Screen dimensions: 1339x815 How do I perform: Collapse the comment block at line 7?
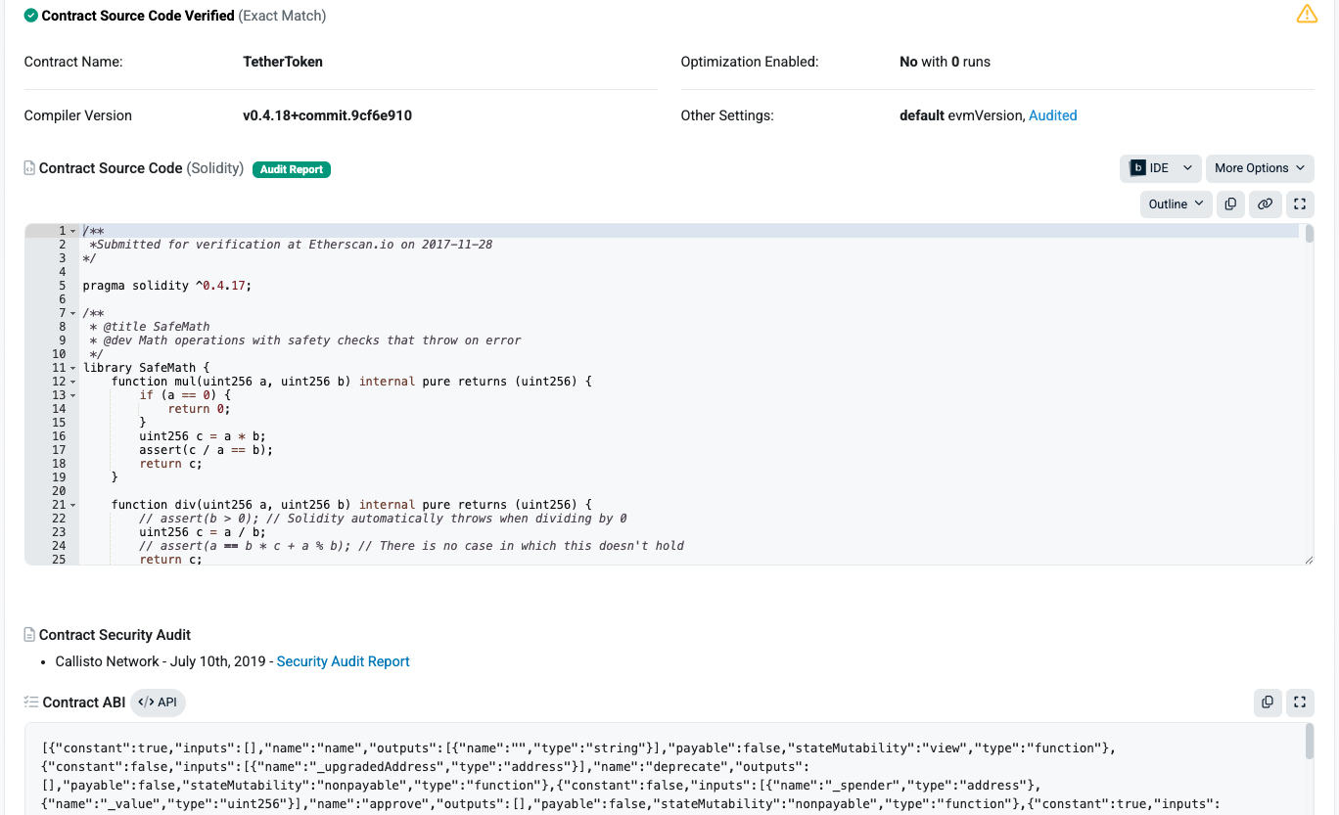72,313
